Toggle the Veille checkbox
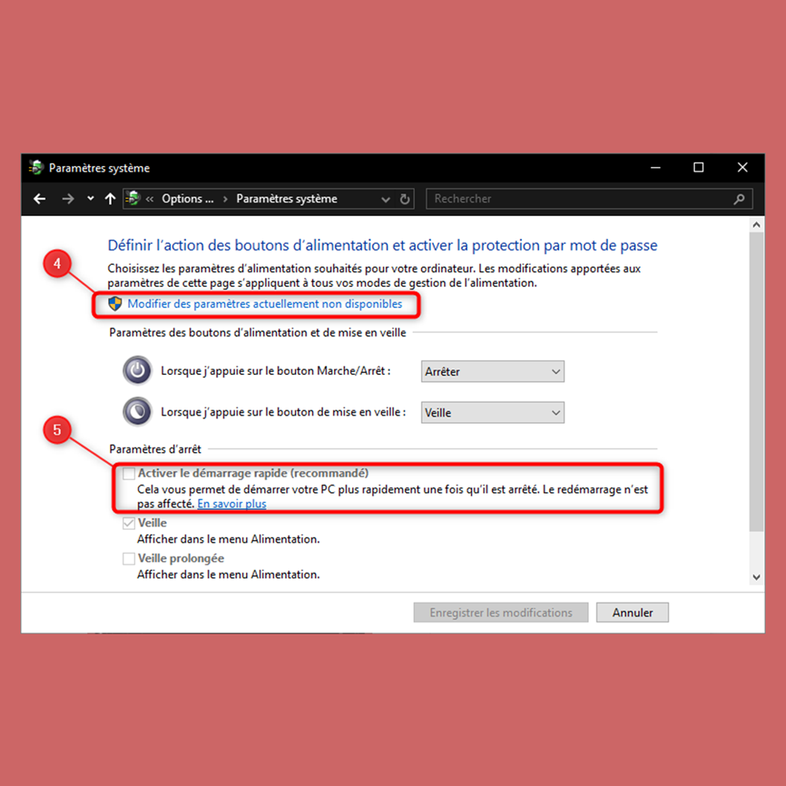Image resolution: width=786 pixels, height=786 pixels. click(x=129, y=523)
